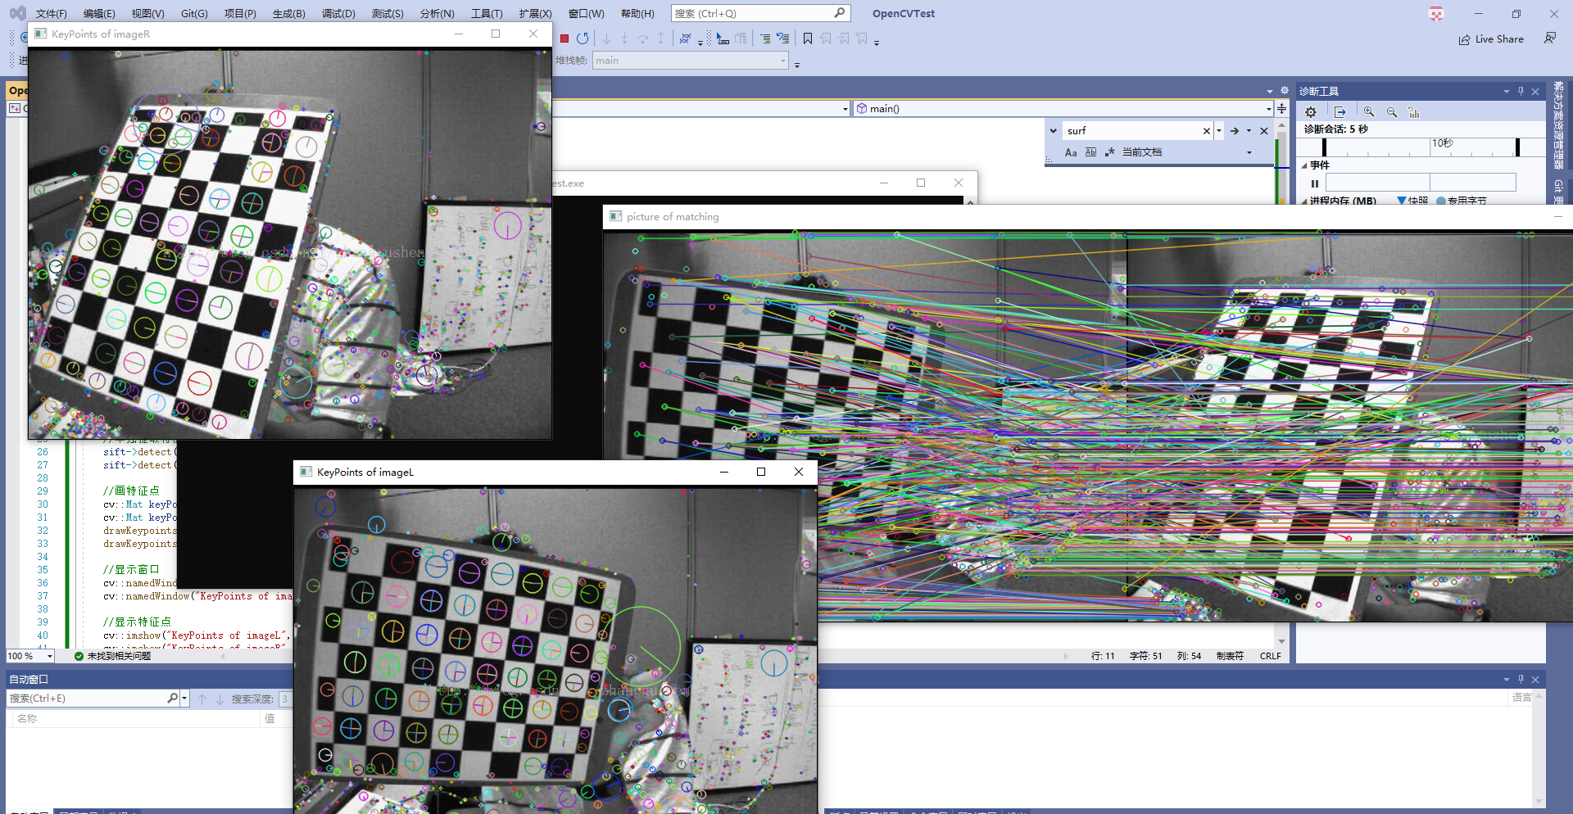Open the find history dropdown next to surf
The height and width of the screenshot is (814, 1573).
1219,131
